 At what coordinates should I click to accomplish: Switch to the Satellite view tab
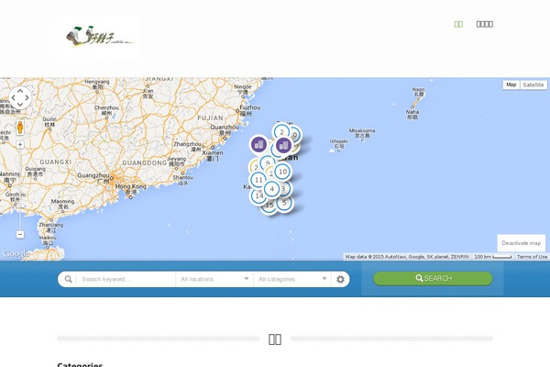[533, 84]
